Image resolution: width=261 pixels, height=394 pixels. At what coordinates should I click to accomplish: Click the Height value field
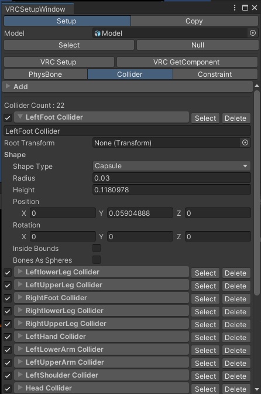171,190
